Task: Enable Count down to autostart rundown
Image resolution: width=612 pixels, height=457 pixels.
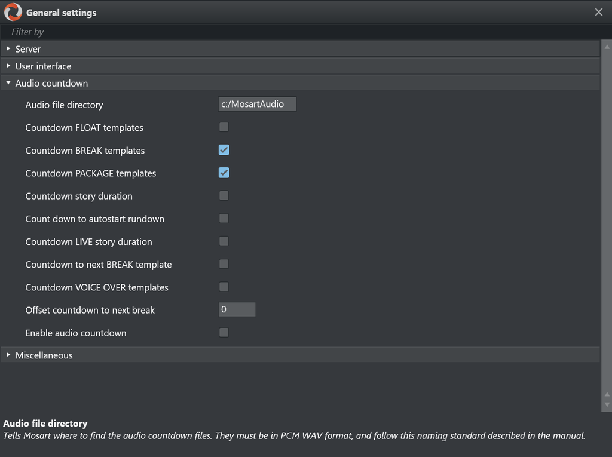Action: [224, 219]
